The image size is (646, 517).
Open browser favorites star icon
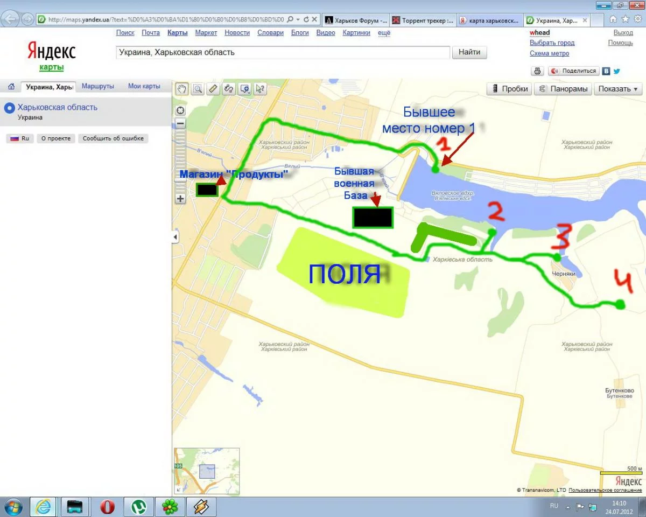point(625,19)
